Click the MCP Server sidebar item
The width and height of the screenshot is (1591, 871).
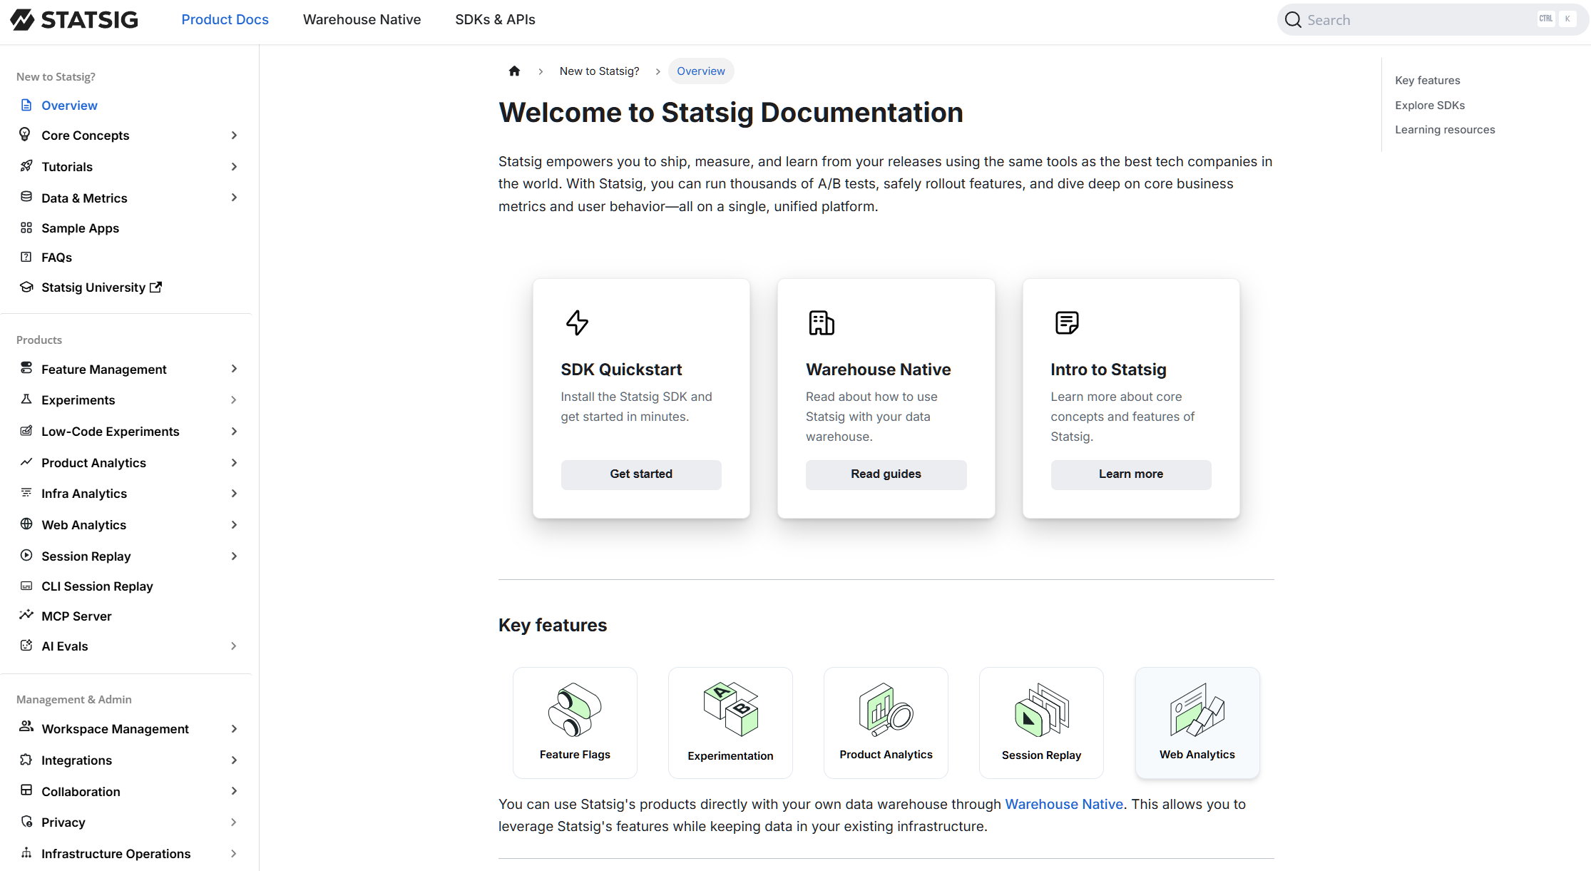coord(76,616)
